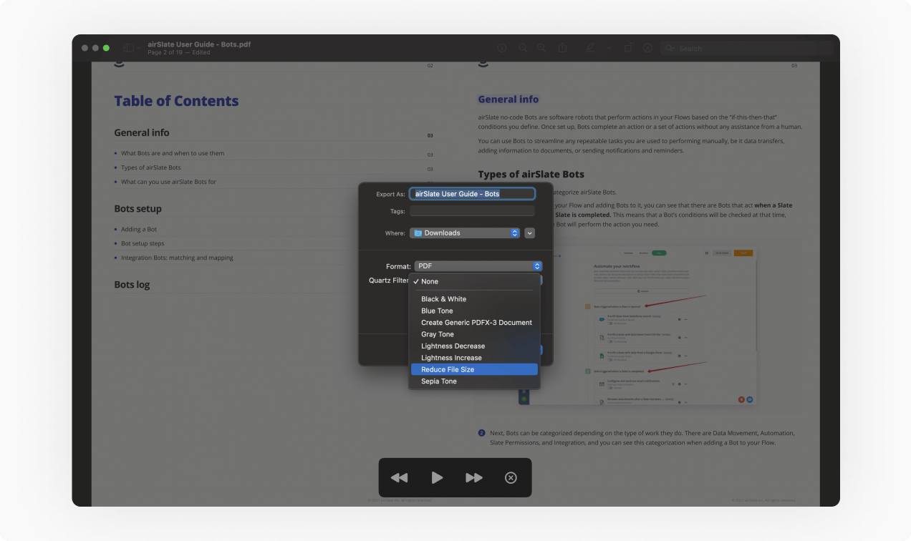
Task: Open the Inspector info icon
Action: 501,48
